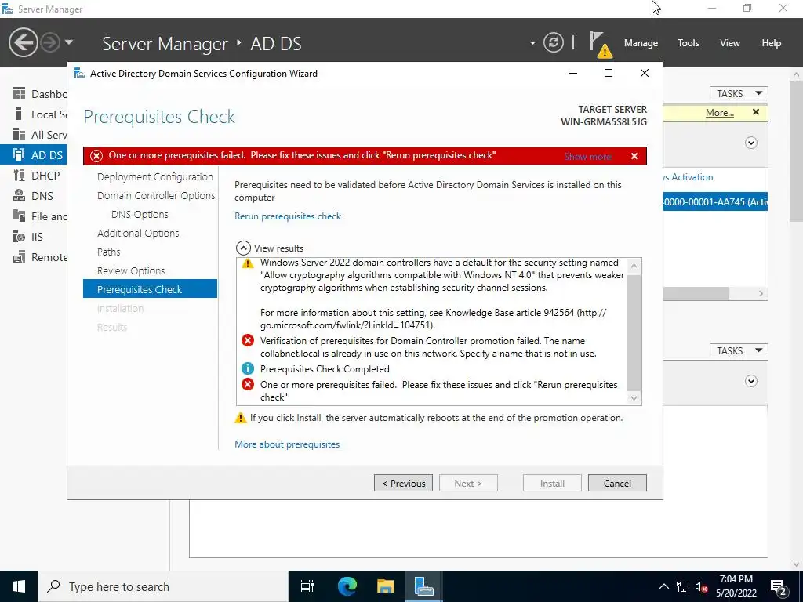Screen dimensions: 803x602
Task: Close the red error banner
Action: tap(634, 156)
